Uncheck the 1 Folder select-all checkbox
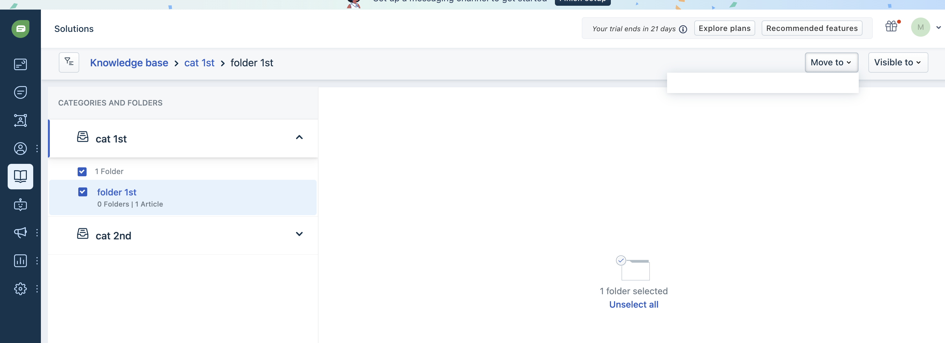This screenshot has height=343, width=945. (82, 172)
